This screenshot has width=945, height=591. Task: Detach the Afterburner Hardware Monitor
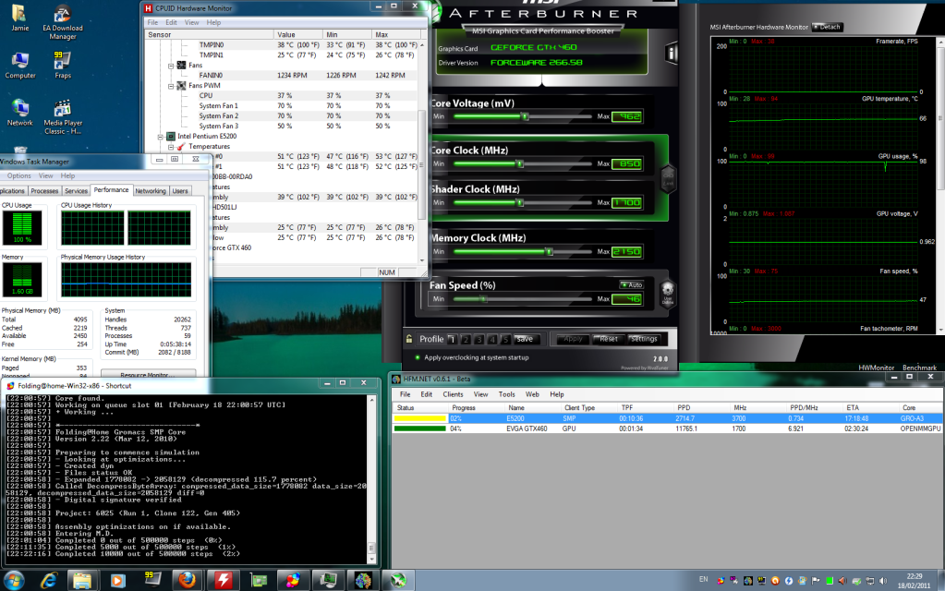(827, 27)
